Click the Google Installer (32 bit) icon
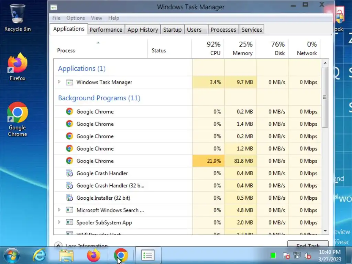Viewport: 352px width, 264px height. (x=69, y=198)
